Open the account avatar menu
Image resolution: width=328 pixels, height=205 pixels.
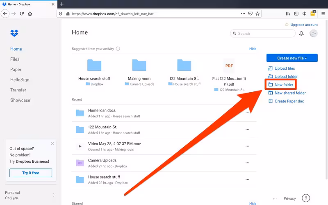[x=313, y=33]
